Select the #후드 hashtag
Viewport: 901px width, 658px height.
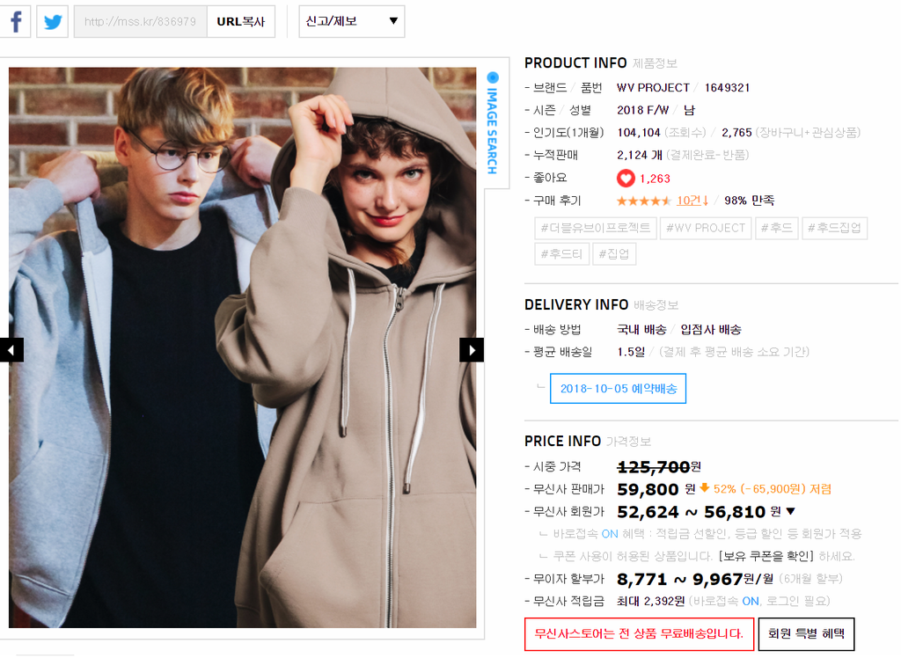pos(776,228)
